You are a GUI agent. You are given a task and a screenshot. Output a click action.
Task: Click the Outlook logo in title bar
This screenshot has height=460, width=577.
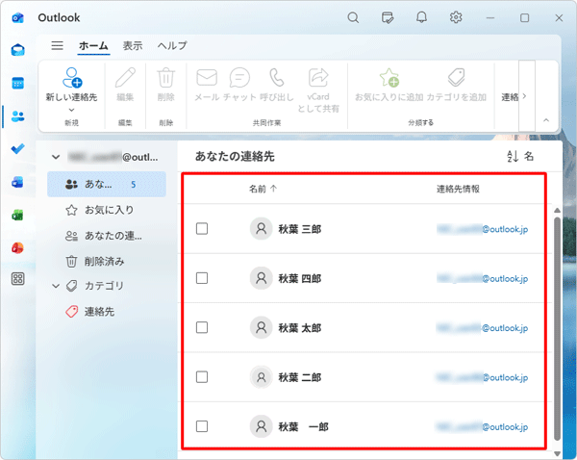coord(17,17)
